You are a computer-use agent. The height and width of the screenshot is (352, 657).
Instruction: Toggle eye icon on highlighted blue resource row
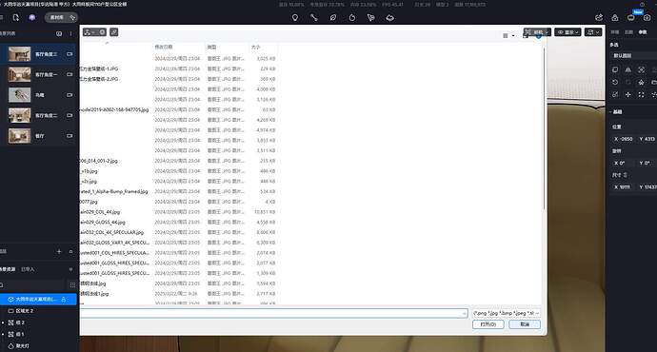tap(11, 300)
